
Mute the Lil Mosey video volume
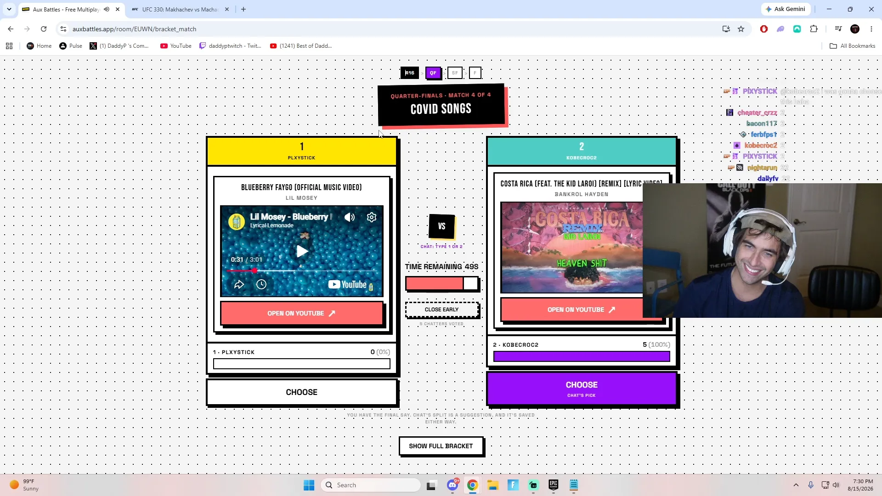click(x=350, y=217)
